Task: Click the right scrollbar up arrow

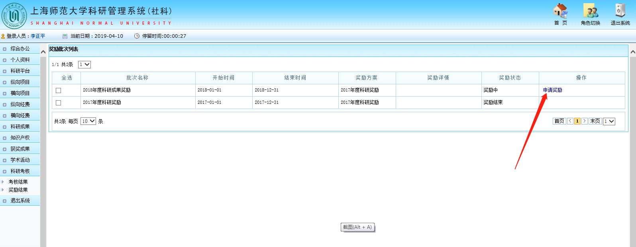Action: pos(633,52)
